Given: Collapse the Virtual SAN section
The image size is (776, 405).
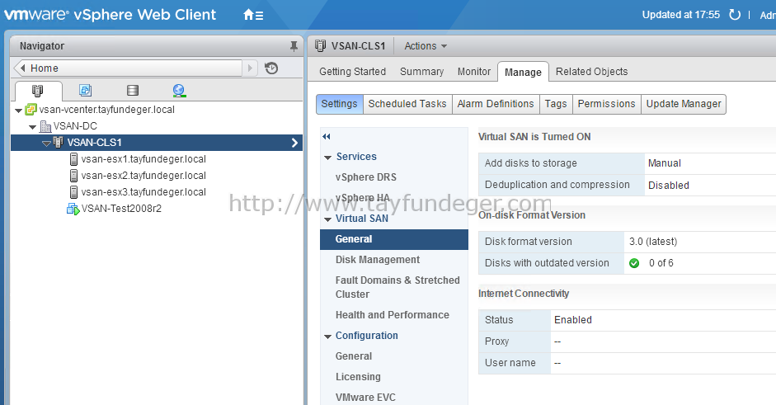Looking at the screenshot, I should (327, 219).
